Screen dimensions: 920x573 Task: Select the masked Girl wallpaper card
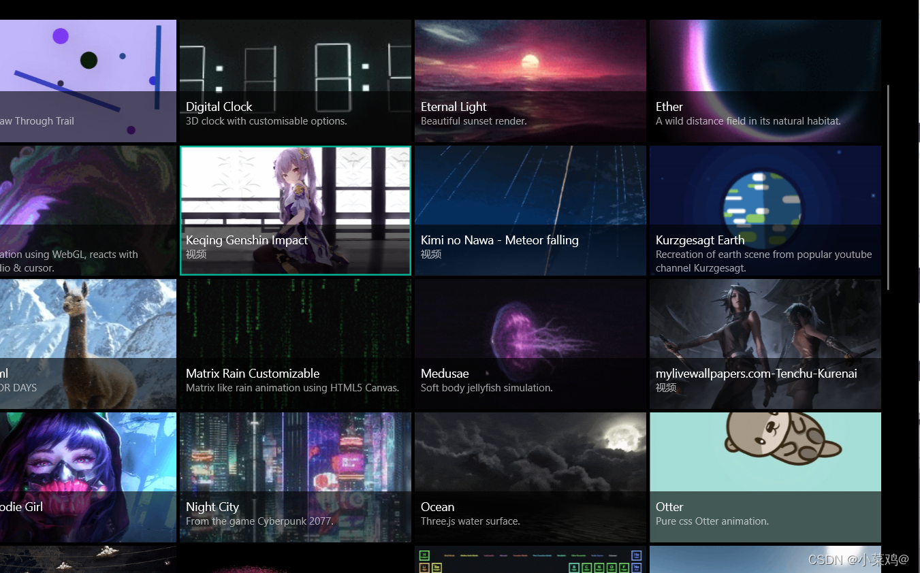point(88,477)
